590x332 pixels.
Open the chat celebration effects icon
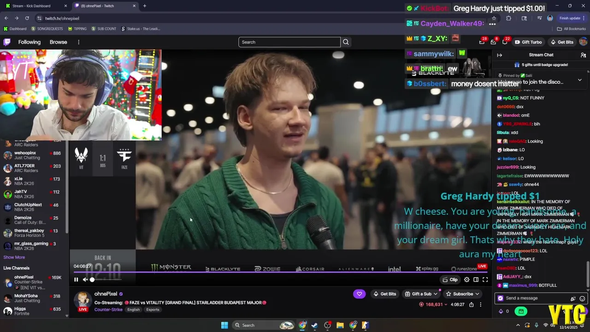pos(573,298)
